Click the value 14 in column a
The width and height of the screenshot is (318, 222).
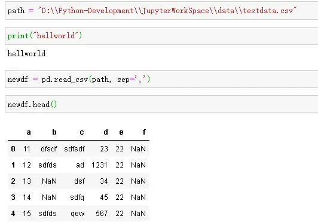click(x=27, y=197)
